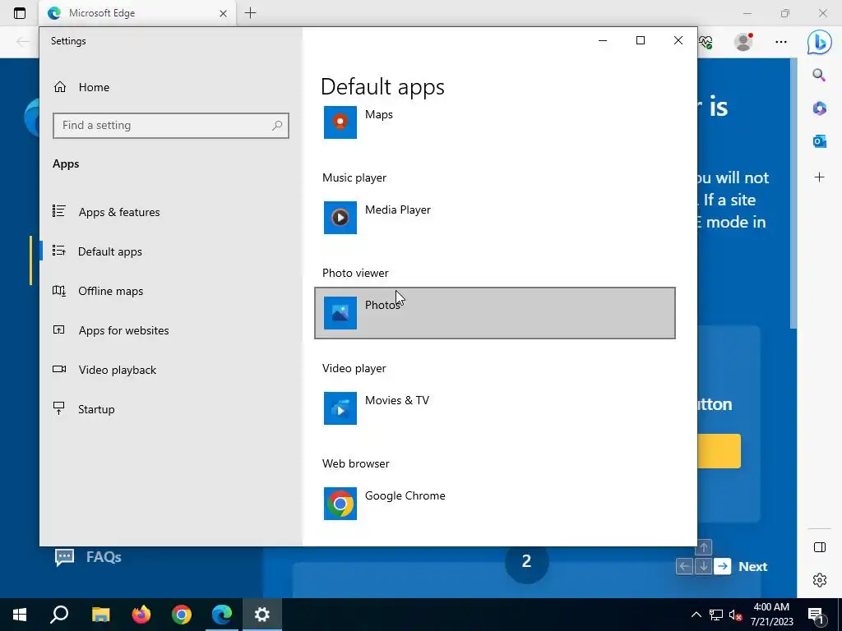Click the Edge tab actions menu icon

tap(20, 13)
